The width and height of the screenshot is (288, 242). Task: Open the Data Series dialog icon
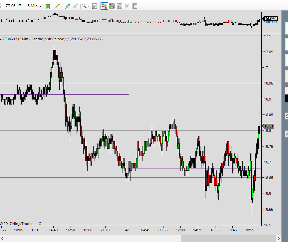[x=112, y=6]
